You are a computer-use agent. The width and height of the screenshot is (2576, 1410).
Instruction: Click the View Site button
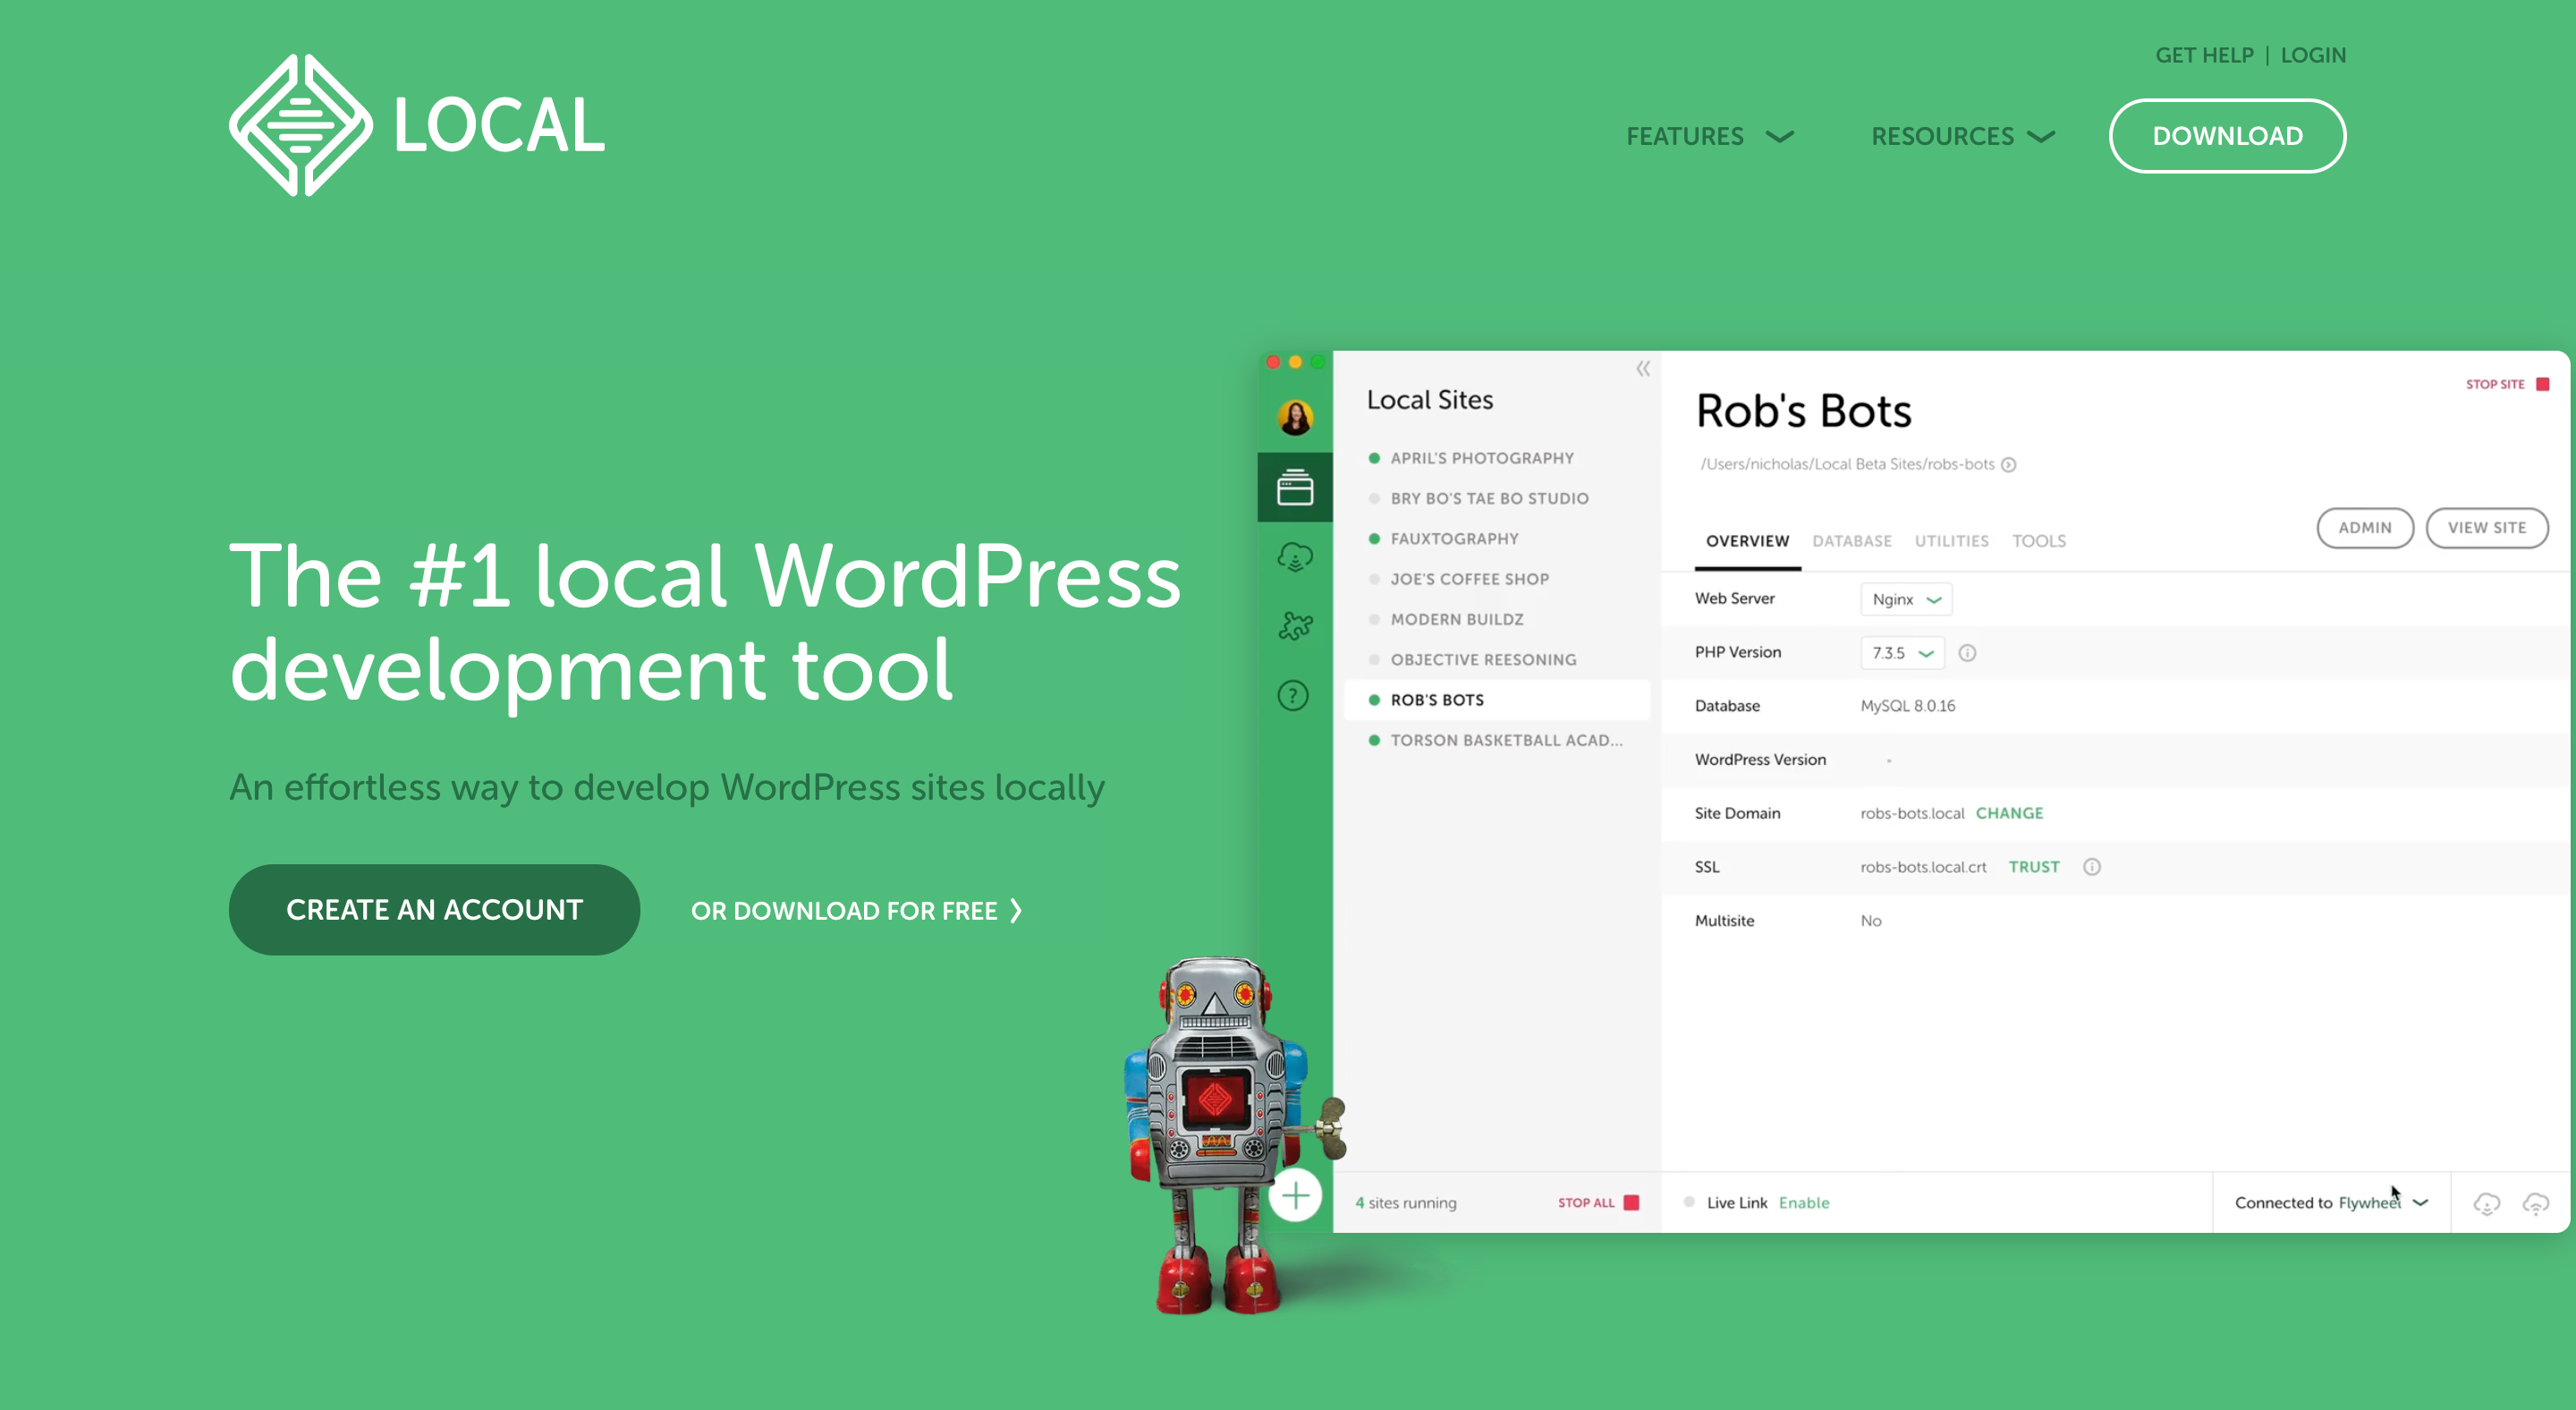pyautogui.click(x=2487, y=528)
